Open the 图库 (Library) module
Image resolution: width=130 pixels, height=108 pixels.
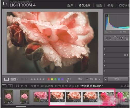[70, 5]
